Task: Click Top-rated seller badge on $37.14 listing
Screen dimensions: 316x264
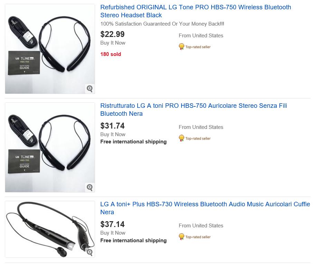Action: (x=195, y=237)
